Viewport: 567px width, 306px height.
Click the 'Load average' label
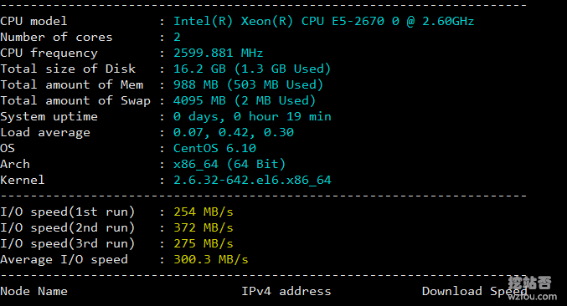45,132
